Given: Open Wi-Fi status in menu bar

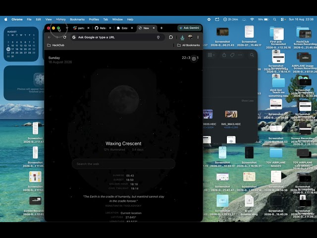Looking at the screenshot, I should click(252, 19).
